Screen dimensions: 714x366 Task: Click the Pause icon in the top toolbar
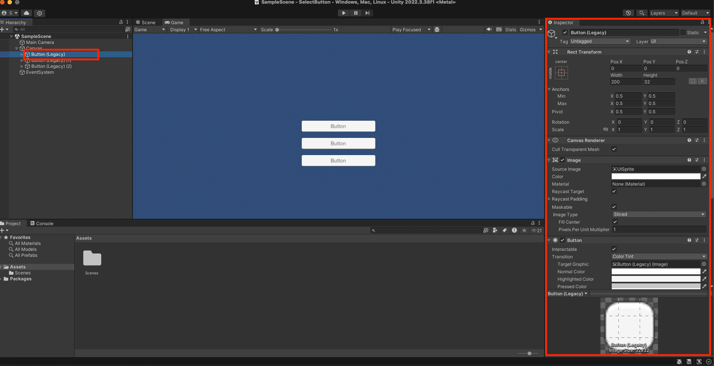(355, 12)
